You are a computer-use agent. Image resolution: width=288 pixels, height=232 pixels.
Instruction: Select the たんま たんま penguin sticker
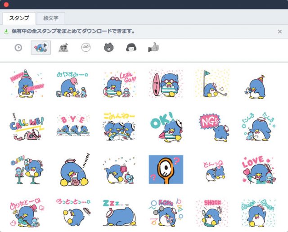[259, 126]
